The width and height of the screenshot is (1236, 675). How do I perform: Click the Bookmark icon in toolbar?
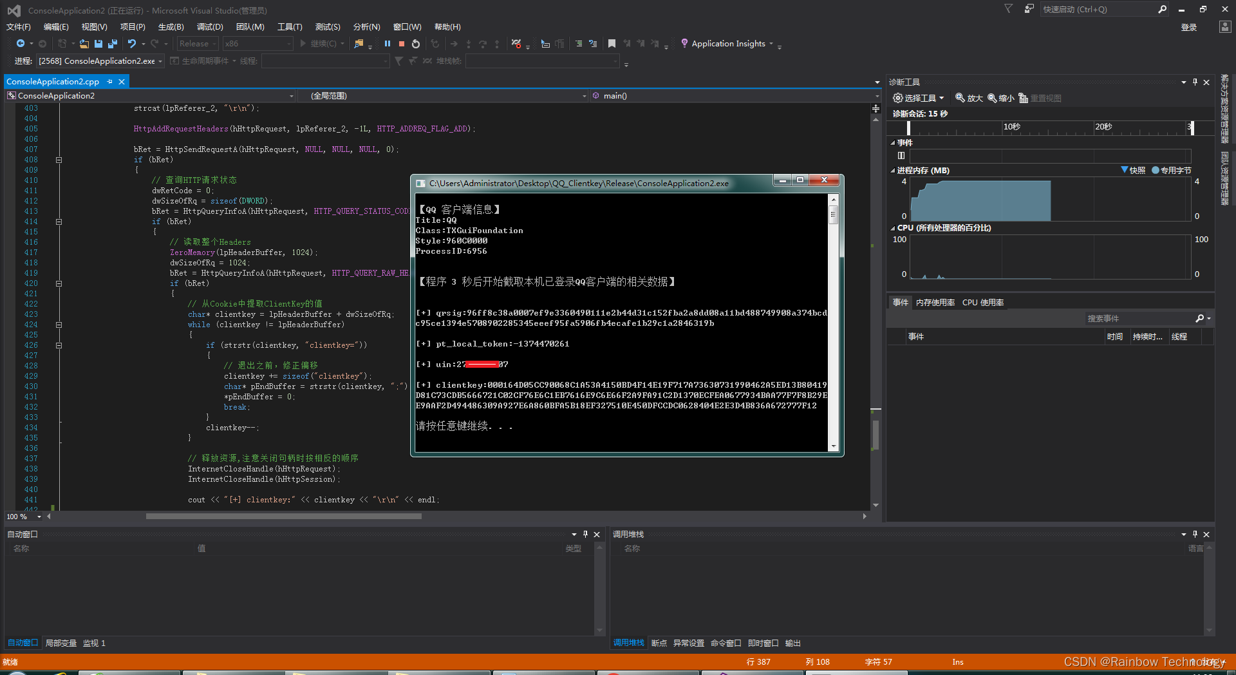pos(612,44)
